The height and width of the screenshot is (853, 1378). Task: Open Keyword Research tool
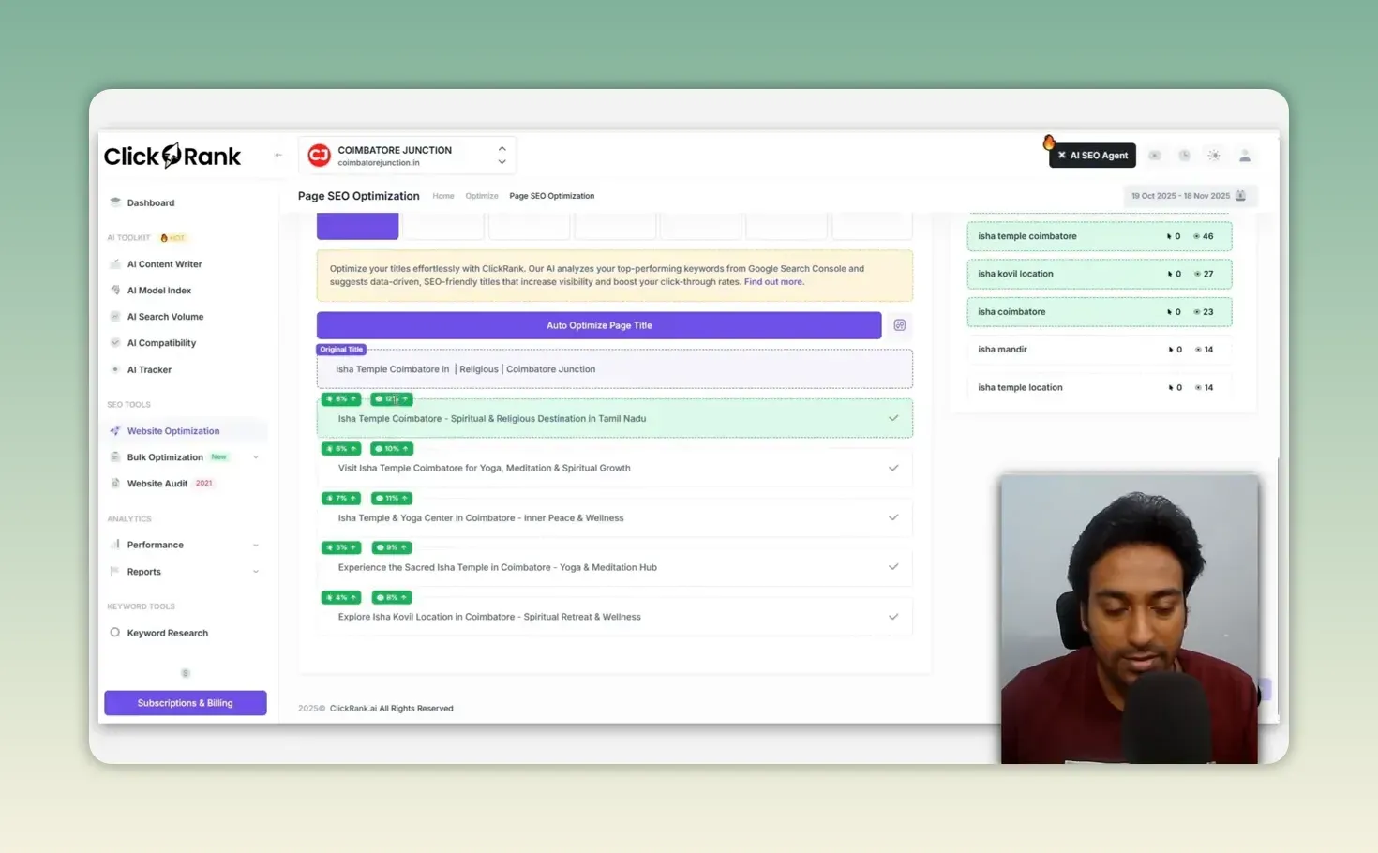pos(168,633)
